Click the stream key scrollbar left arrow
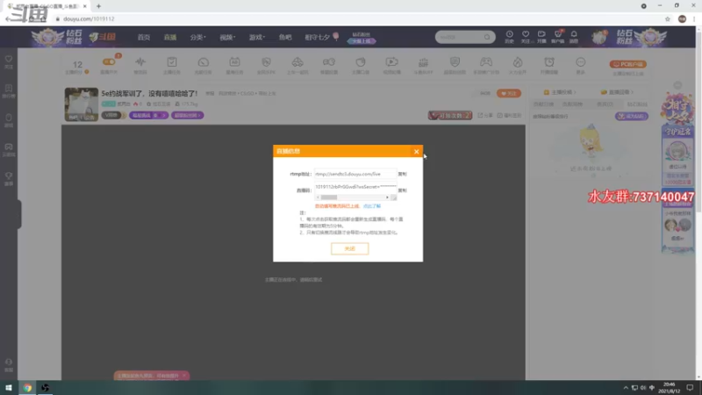The height and width of the screenshot is (395, 702). click(x=318, y=197)
